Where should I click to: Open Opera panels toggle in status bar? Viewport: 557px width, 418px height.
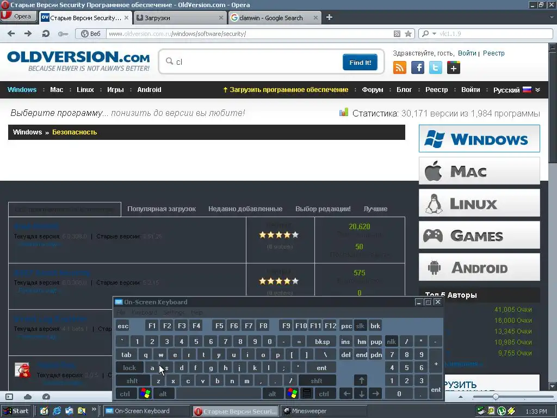(9, 397)
